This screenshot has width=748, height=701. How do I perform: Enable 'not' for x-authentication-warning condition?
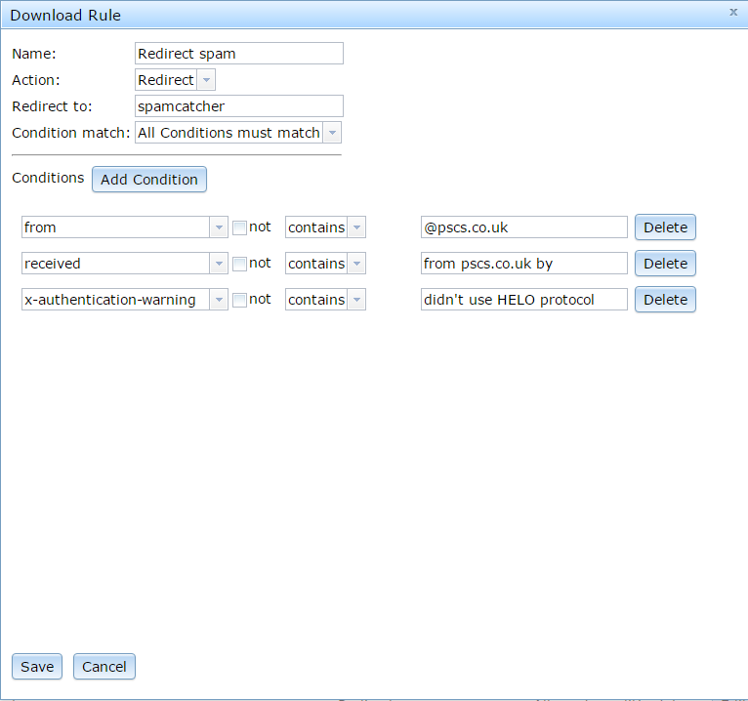(239, 300)
